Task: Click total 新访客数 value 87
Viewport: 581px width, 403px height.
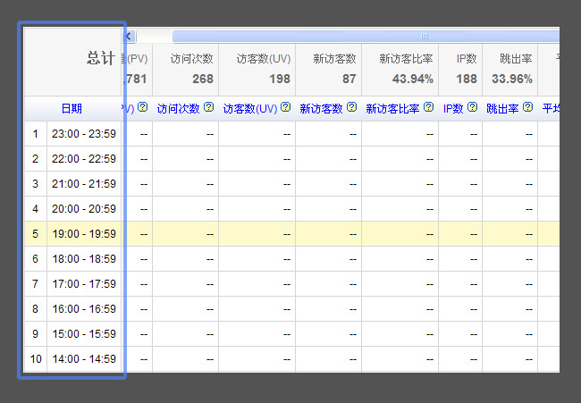Action: (x=349, y=79)
